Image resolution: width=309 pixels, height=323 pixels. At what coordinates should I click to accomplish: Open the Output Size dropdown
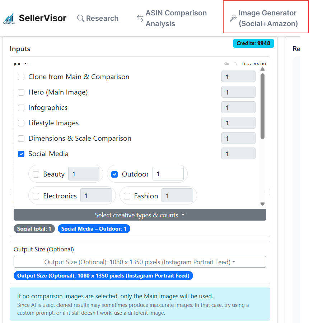(140, 262)
